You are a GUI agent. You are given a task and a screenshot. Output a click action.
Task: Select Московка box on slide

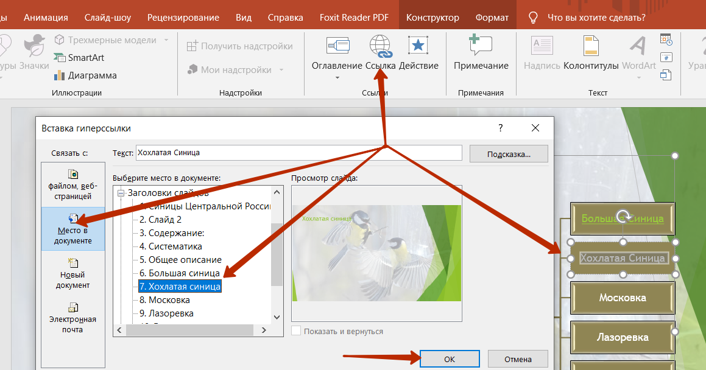[x=623, y=298]
